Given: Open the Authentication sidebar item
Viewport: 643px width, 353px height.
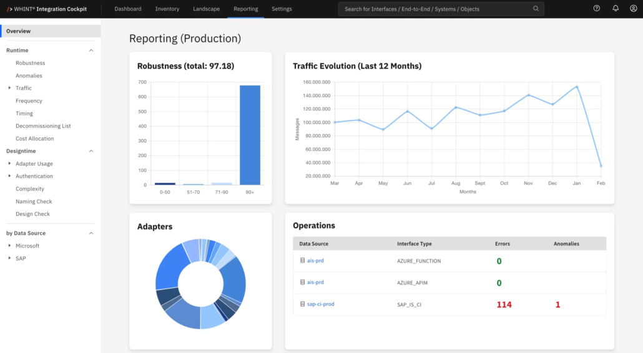Looking at the screenshot, I should (x=34, y=176).
